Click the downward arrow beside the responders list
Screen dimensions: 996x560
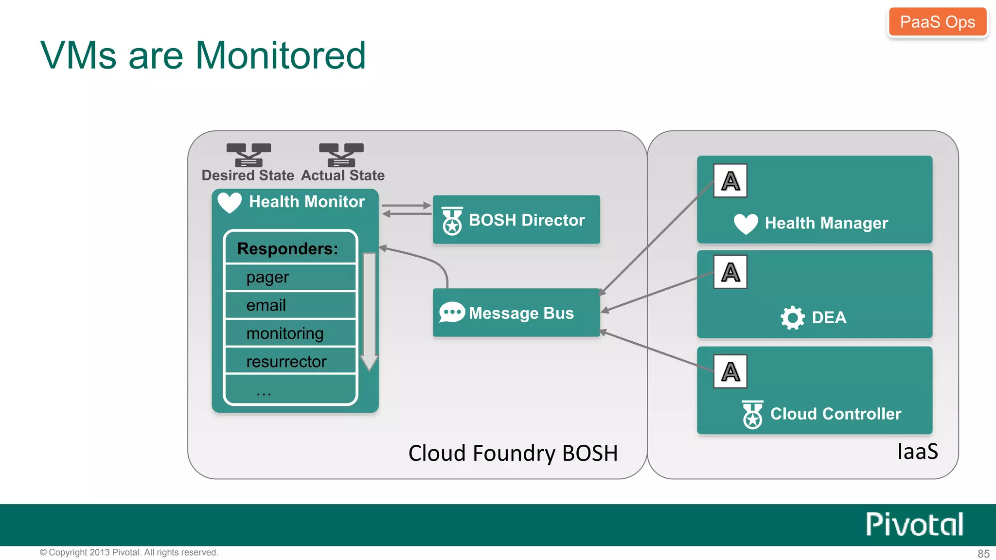(x=369, y=311)
